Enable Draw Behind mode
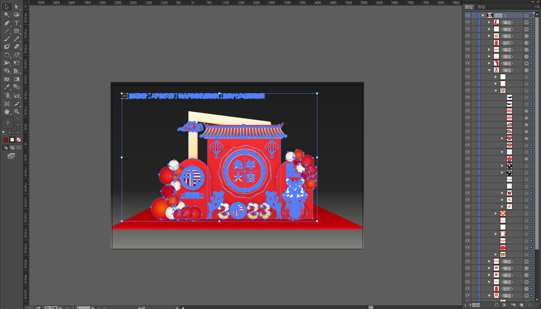The height and width of the screenshot is (309, 541). click(12, 148)
